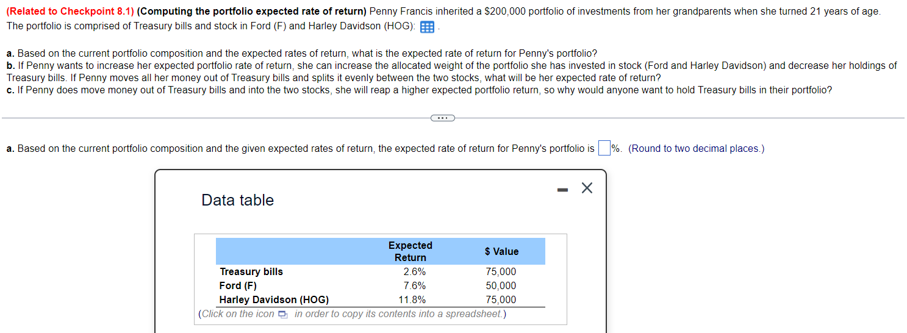Click the Expected Return column header

(x=410, y=251)
